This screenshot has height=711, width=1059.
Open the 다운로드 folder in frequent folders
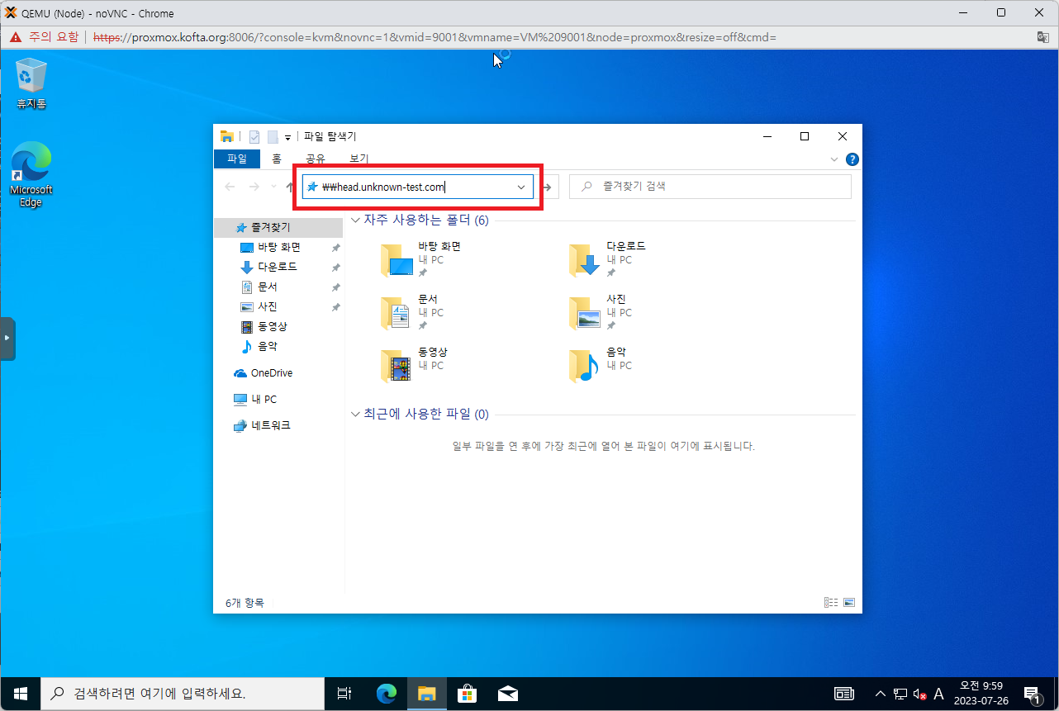point(586,259)
